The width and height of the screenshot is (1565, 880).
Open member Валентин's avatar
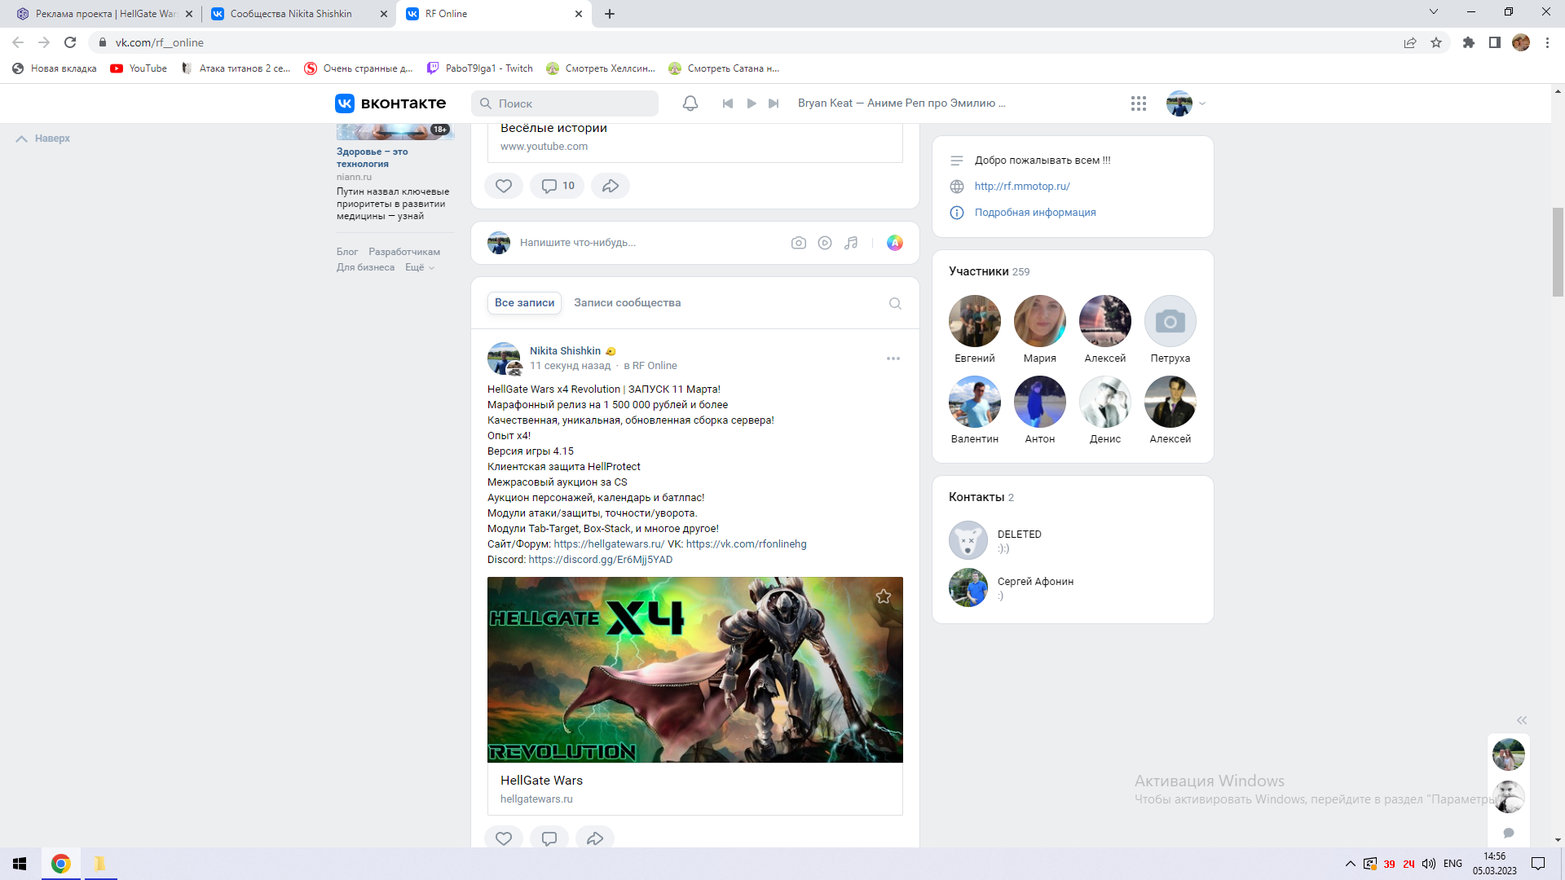click(975, 402)
